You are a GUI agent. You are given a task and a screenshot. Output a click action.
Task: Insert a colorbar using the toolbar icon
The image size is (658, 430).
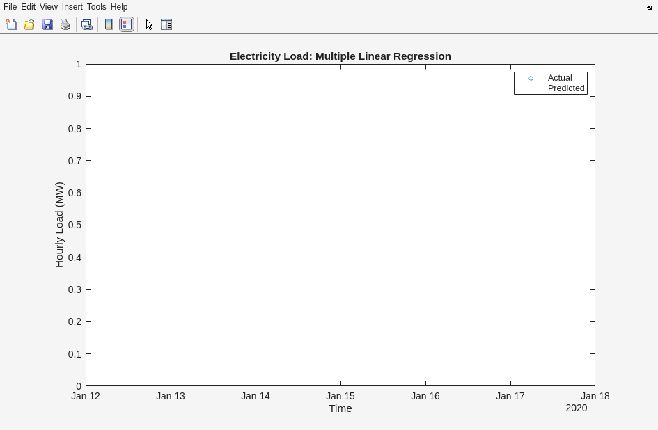(x=109, y=24)
